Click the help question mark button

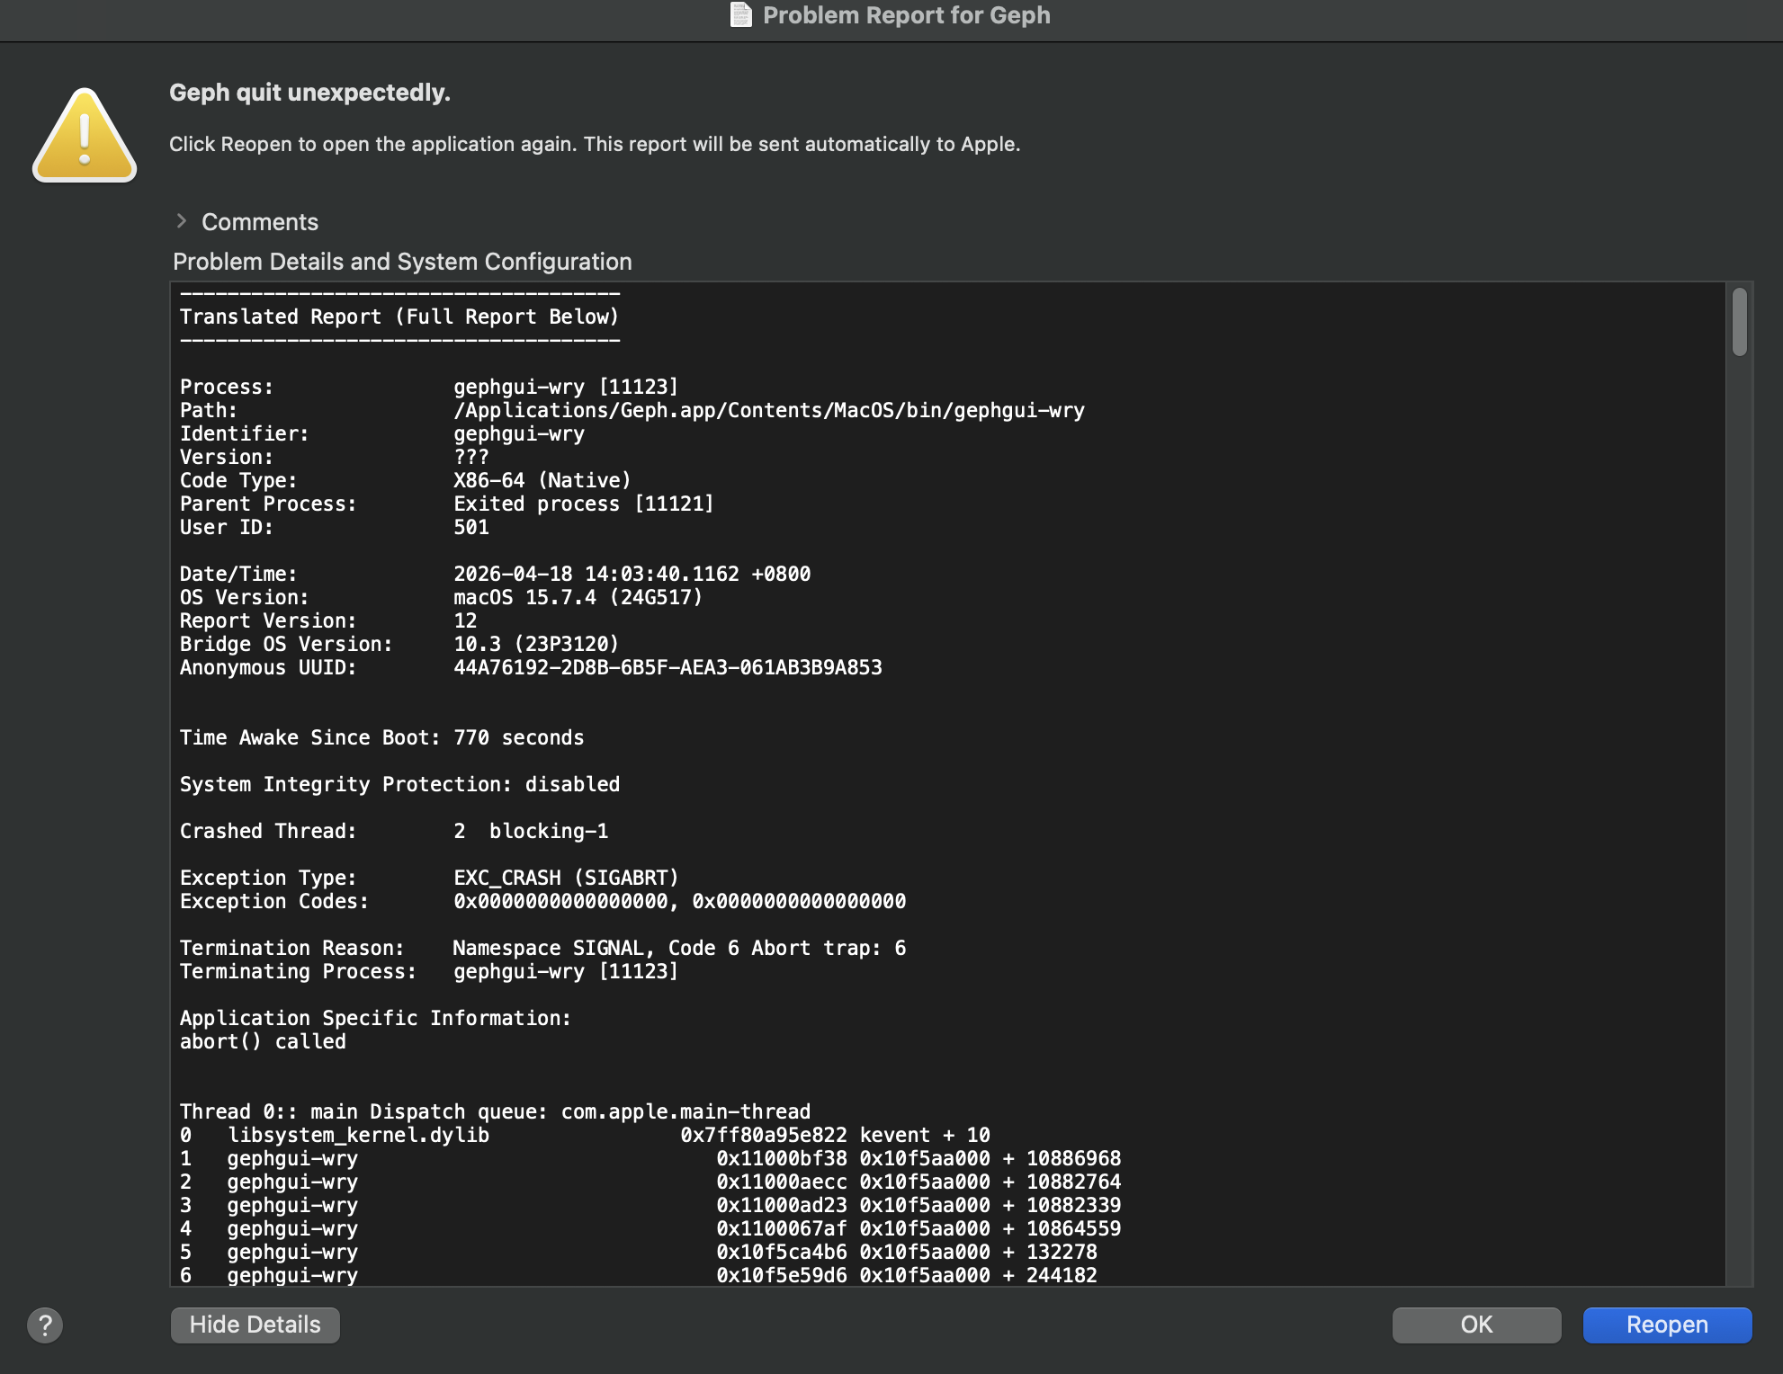45,1325
